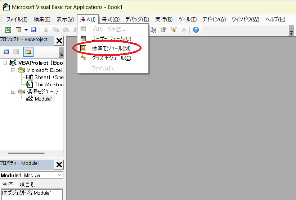Collapse the 標準モジュール folder node

(13, 92)
